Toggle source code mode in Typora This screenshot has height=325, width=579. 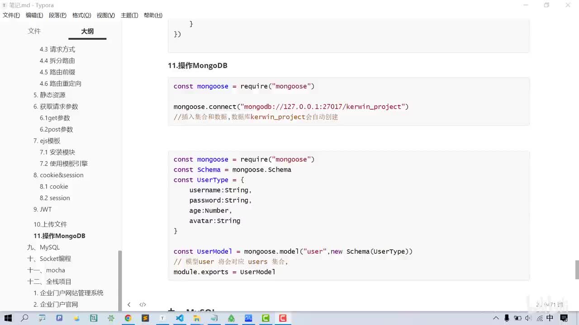coord(142,305)
